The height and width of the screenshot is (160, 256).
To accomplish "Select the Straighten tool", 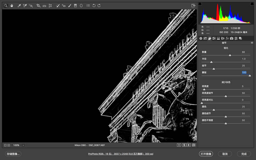I will click(44, 6).
